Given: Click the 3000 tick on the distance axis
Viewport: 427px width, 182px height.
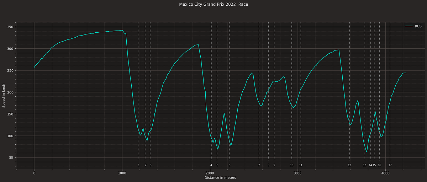Looking at the screenshot, I should (298, 173).
